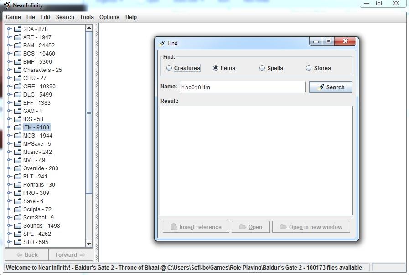
Task: Click the Insert reference button
Action: tap(196, 227)
